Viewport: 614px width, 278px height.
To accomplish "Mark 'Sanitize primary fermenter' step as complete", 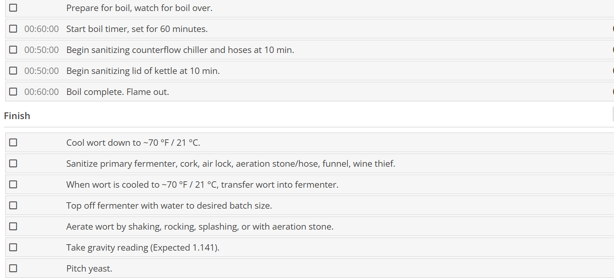I will coord(13,163).
